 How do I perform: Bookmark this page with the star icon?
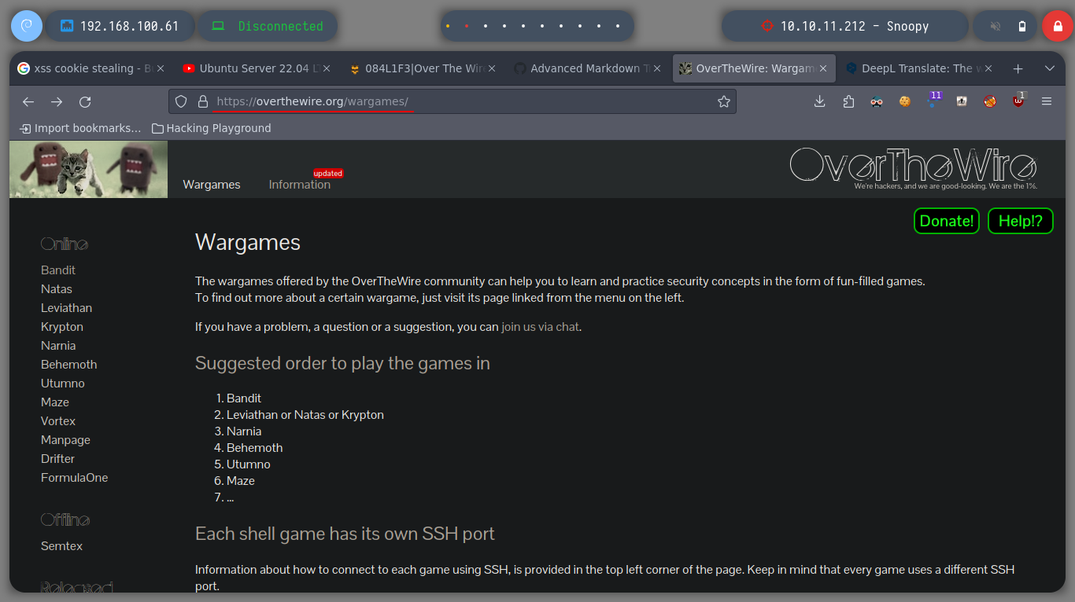[724, 101]
